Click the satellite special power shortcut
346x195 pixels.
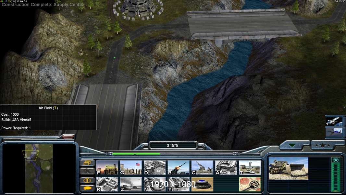click(x=334, y=121)
